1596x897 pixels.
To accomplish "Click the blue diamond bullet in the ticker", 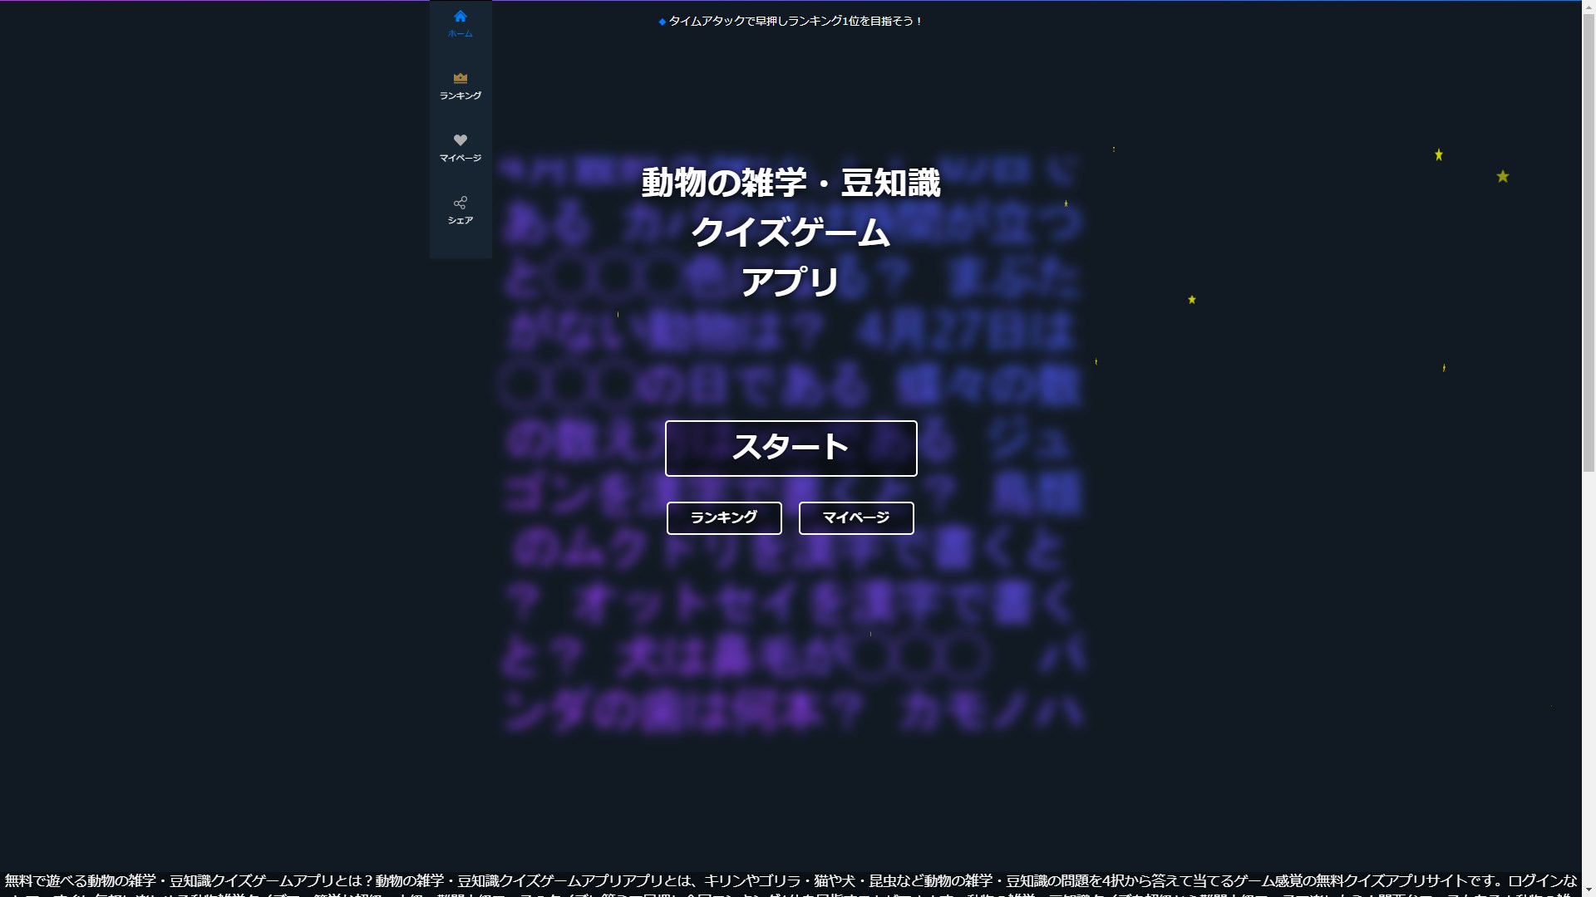I will [662, 22].
